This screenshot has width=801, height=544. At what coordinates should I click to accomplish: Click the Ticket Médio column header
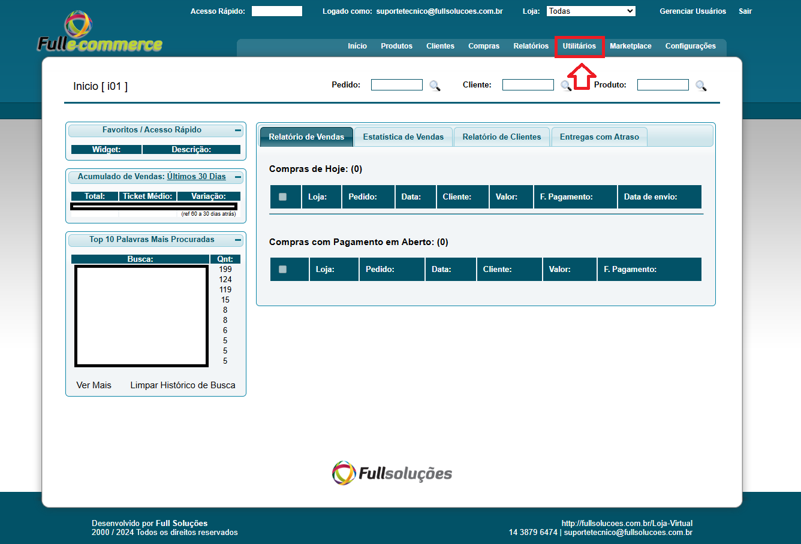pos(147,196)
